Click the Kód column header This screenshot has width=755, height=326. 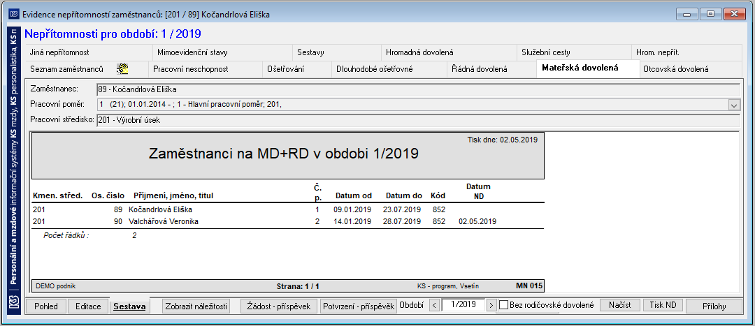click(438, 195)
